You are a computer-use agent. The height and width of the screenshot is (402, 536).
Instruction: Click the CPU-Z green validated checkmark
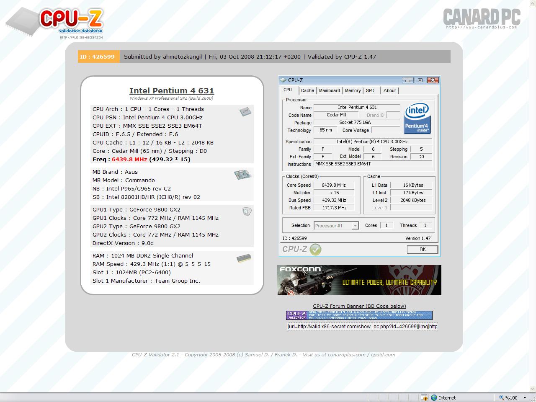315,249
